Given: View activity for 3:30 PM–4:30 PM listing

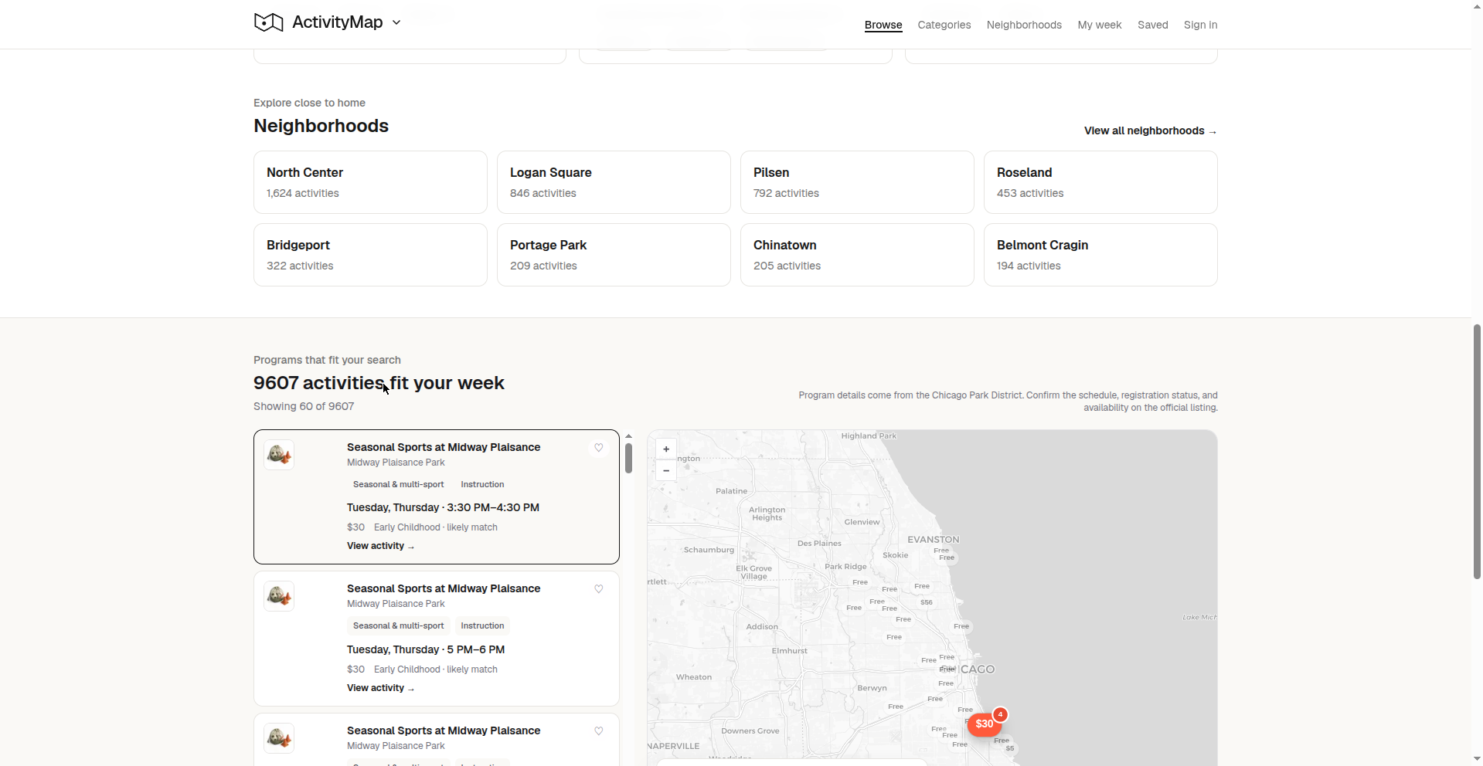Looking at the screenshot, I should [380, 546].
